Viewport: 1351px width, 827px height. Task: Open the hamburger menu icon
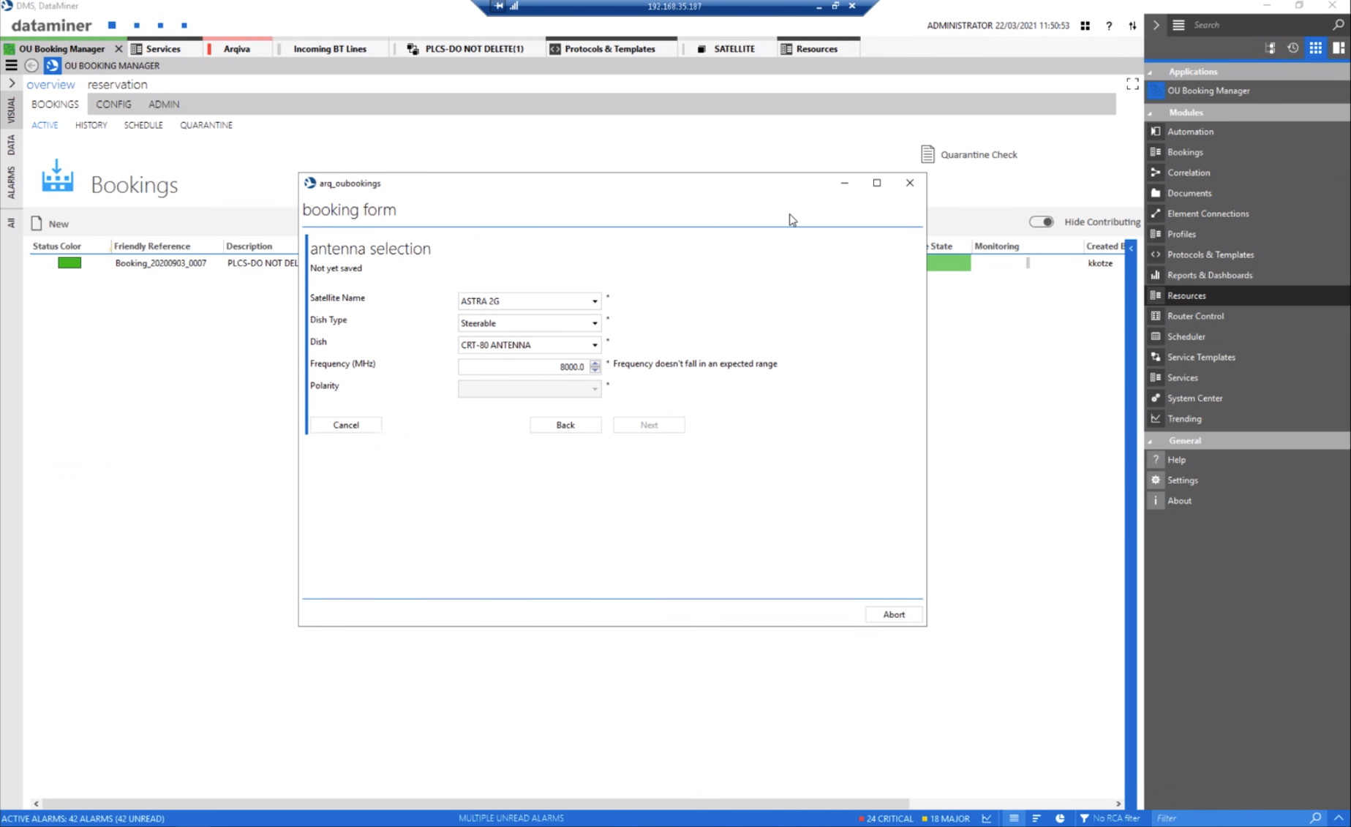11,66
